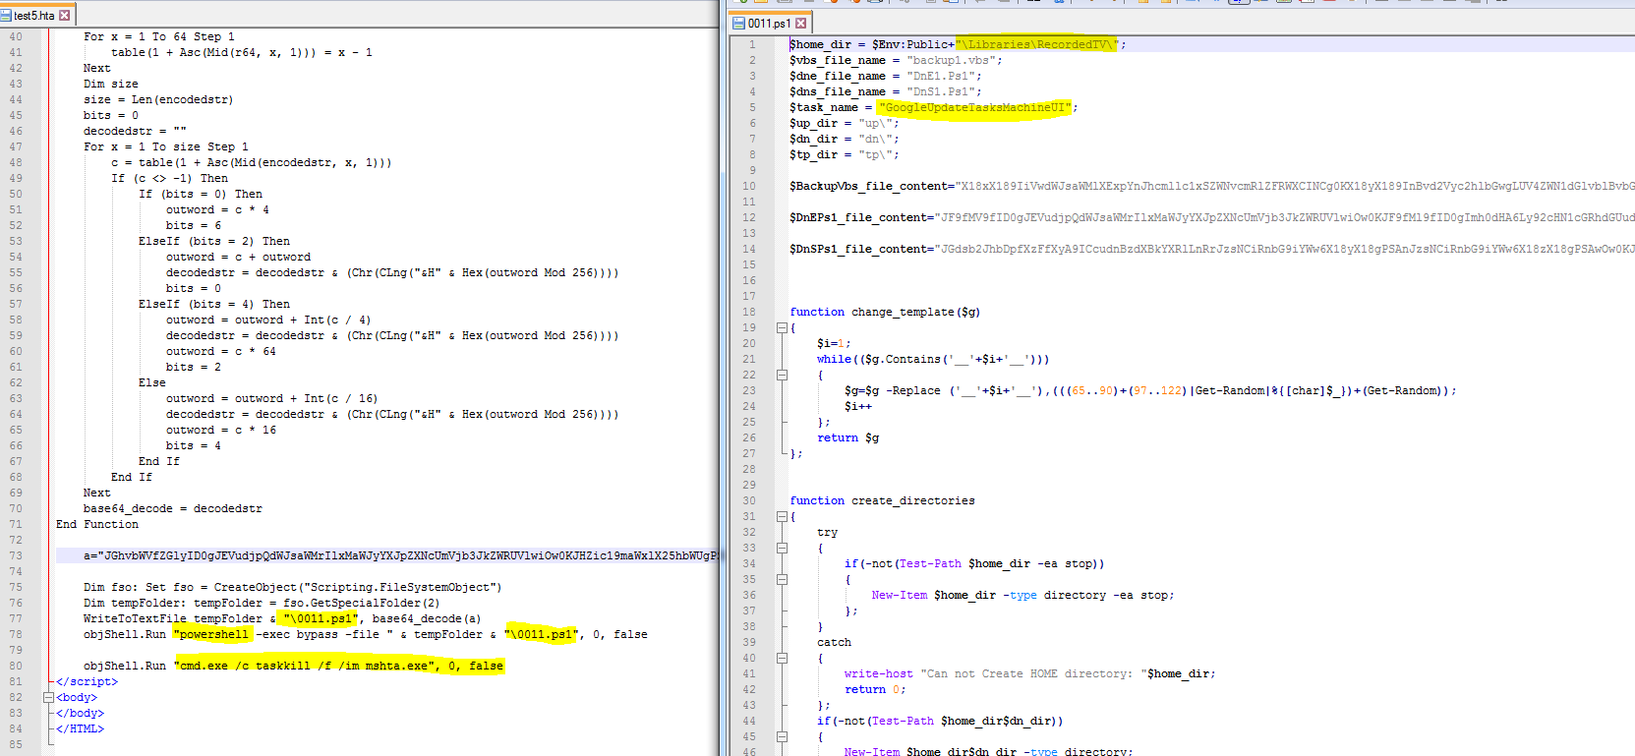Click the "catch" keyword on line 39
1635x756 pixels.
point(834,642)
